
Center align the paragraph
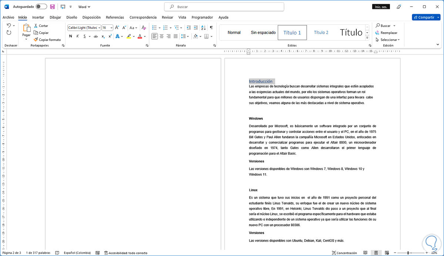coord(162,36)
